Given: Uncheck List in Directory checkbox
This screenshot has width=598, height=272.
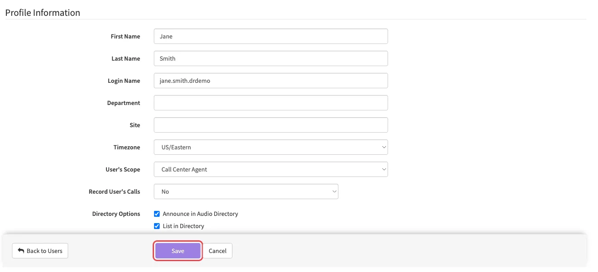Looking at the screenshot, I should (x=157, y=226).
